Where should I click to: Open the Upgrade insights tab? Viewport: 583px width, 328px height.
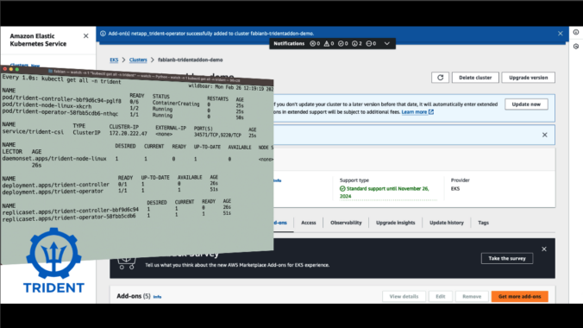pos(395,223)
